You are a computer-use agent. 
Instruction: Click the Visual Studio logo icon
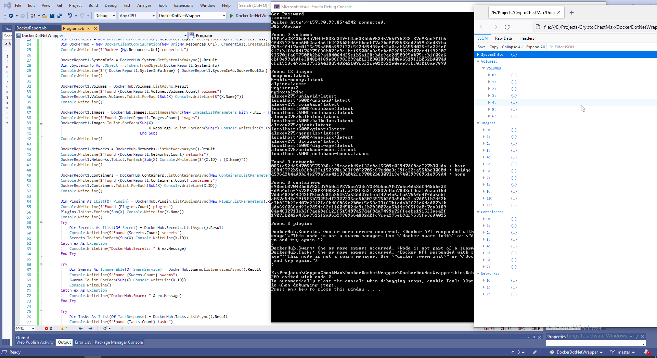[7, 5]
